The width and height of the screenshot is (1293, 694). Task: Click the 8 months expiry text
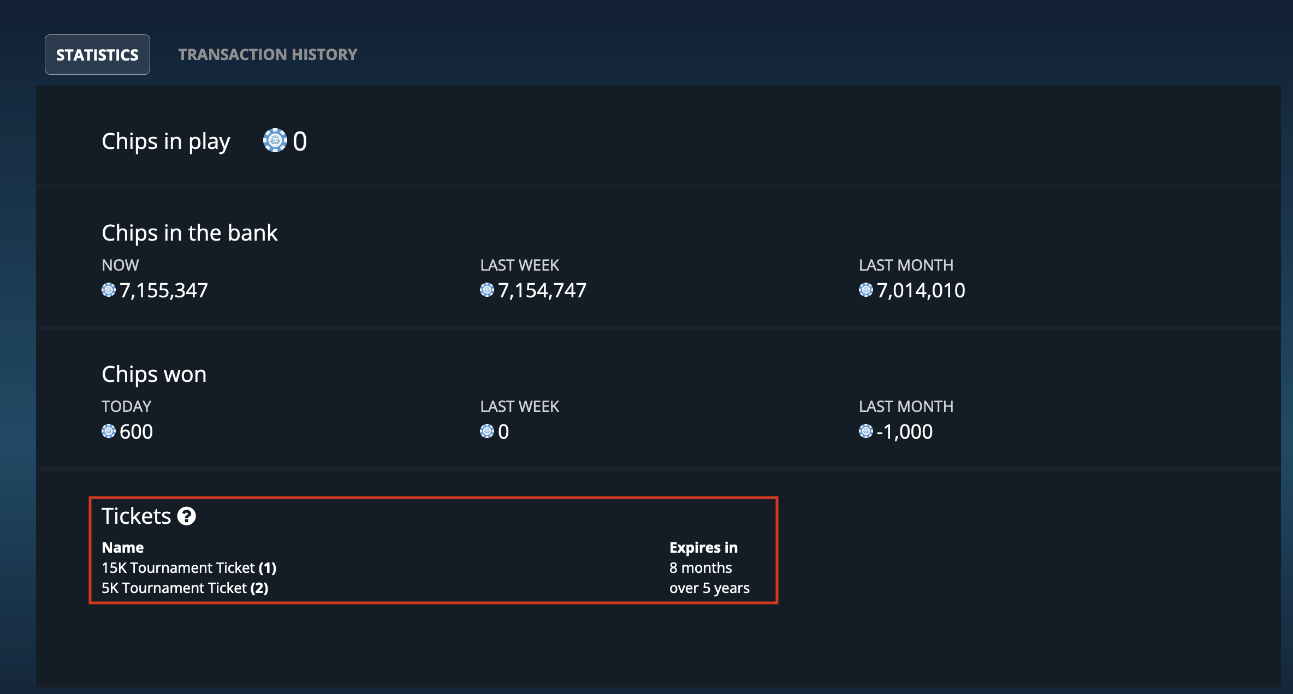point(701,568)
